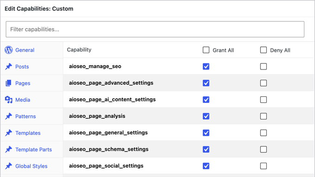Check deny for aioseo_page_schema_settings

tap(264, 149)
